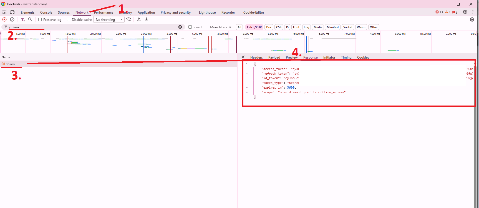Toggle the device toolbar icon
Image resolution: width=479 pixels, height=208 pixels.
(12, 12)
